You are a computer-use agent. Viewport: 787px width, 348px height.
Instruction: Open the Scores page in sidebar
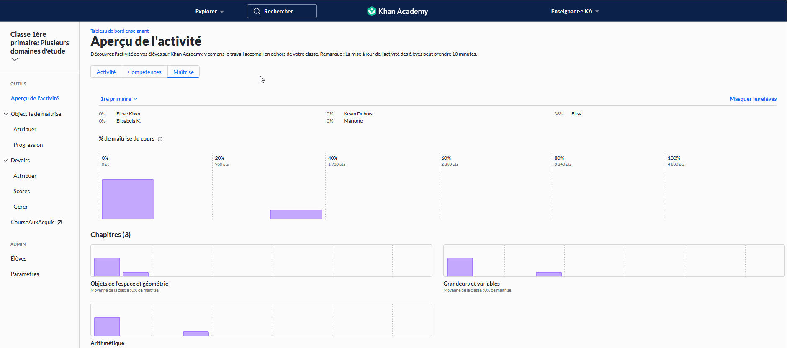click(x=22, y=191)
